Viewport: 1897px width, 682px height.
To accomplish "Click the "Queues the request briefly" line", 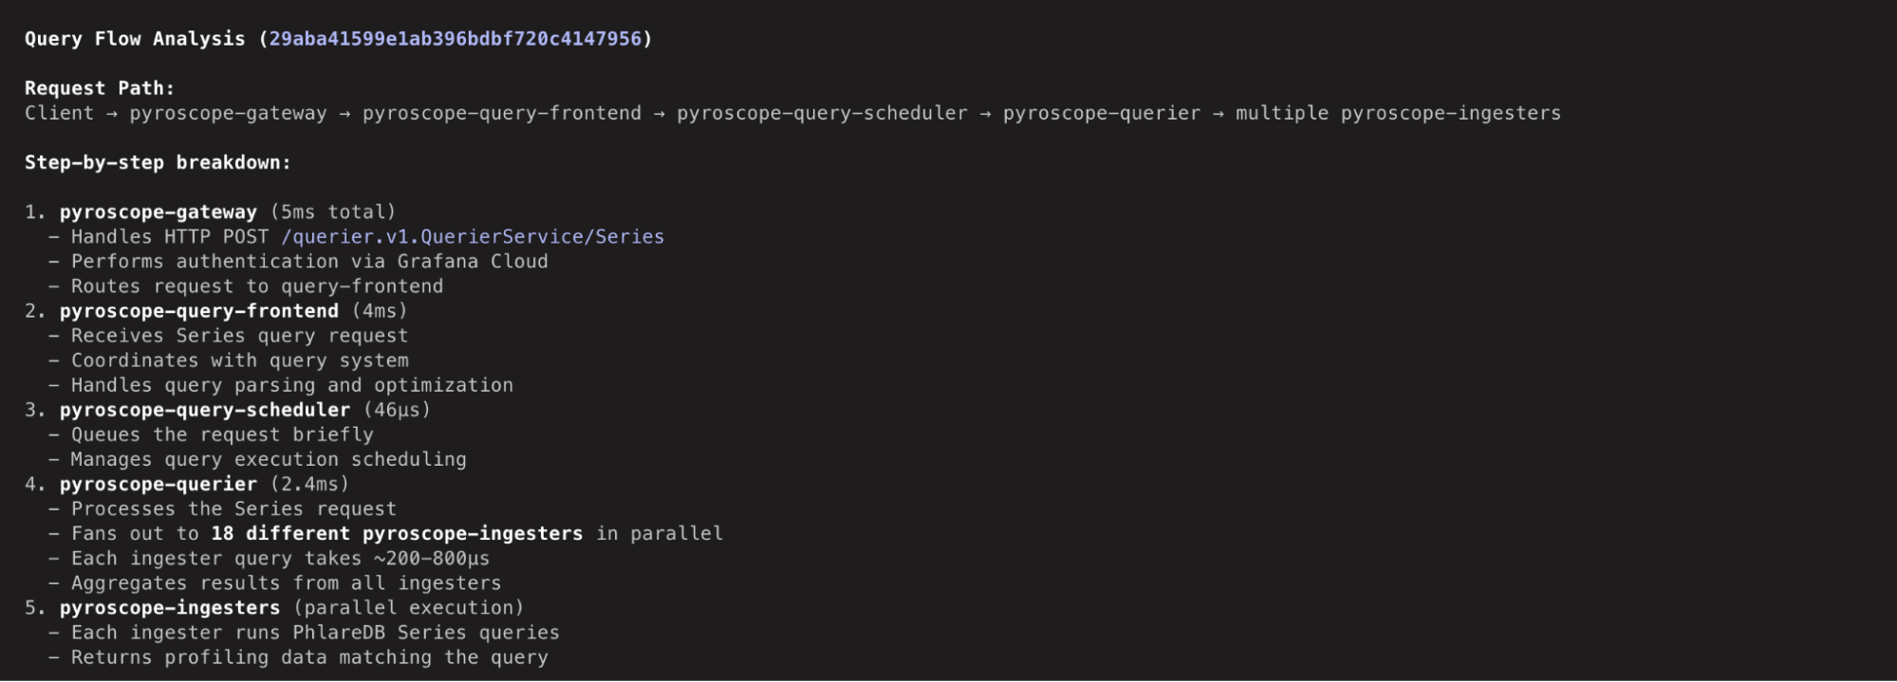I will point(222,434).
